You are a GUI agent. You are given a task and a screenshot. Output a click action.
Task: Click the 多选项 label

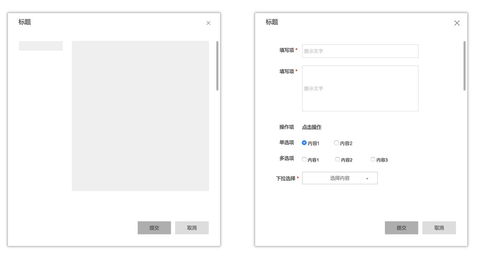287,159
